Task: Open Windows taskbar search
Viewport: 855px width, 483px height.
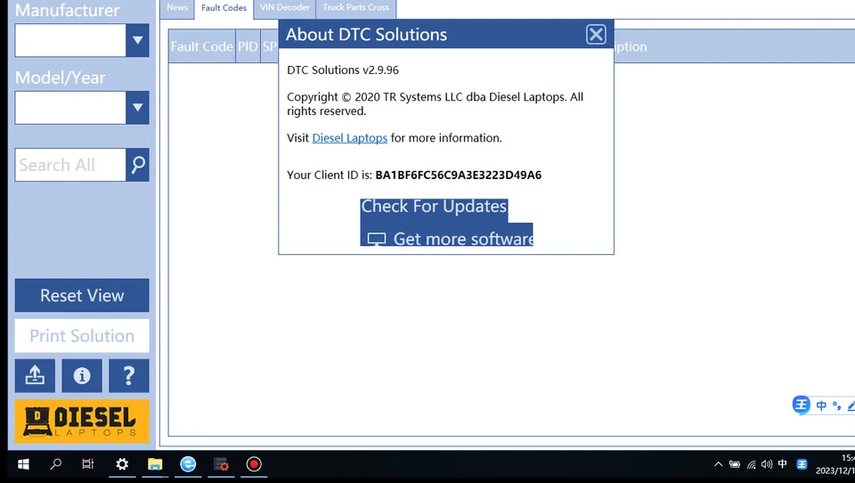Action: [55, 464]
